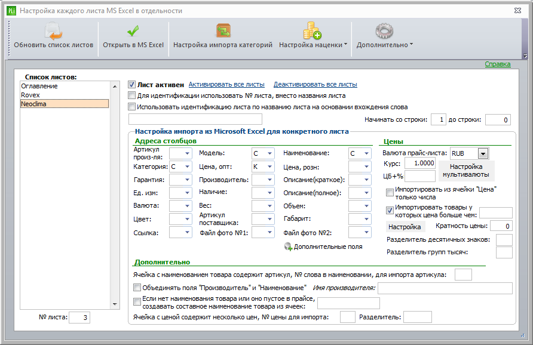Click the sheet list scrollbar down arrow
Image resolution: width=533 pixels, height=345 pixels.
click(x=115, y=304)
